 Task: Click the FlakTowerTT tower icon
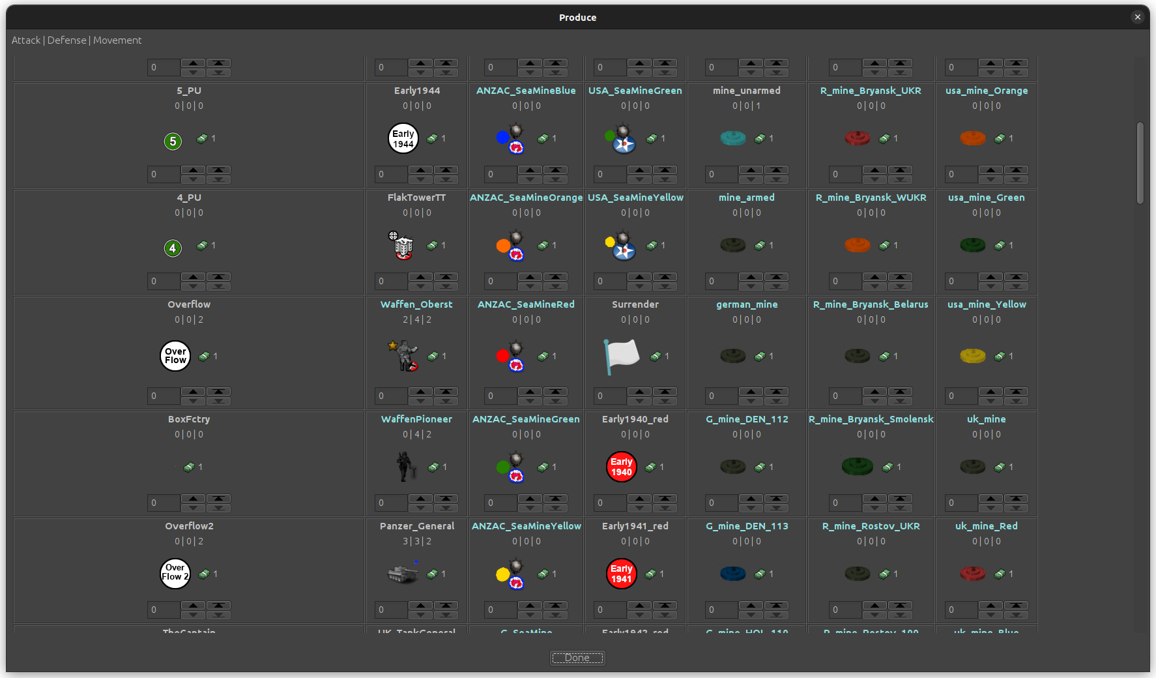click(x=401, y=245)
